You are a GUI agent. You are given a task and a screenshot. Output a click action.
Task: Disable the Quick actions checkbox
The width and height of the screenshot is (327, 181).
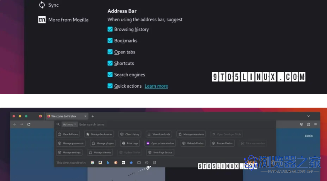tap(110, 86)
